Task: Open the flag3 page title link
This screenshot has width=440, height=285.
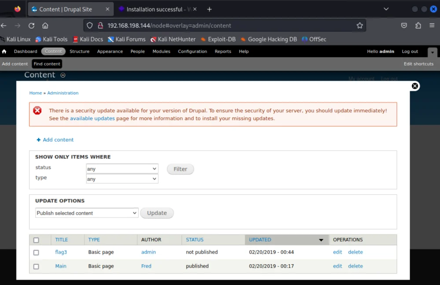Action: [x=61, y=252]
